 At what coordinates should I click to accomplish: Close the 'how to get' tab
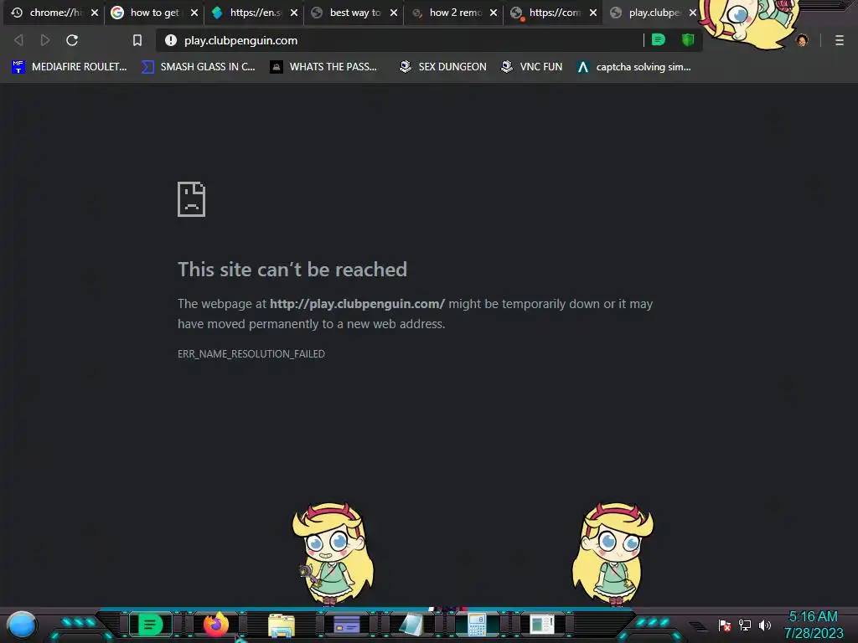coord(194,13)
